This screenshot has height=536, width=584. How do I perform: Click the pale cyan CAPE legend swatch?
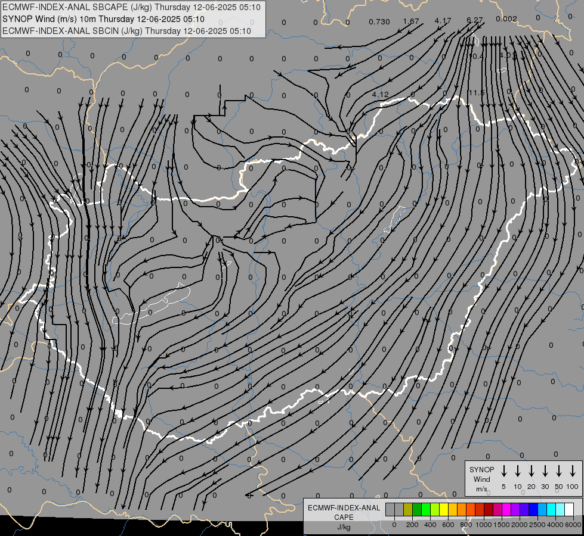click(560, 509)
